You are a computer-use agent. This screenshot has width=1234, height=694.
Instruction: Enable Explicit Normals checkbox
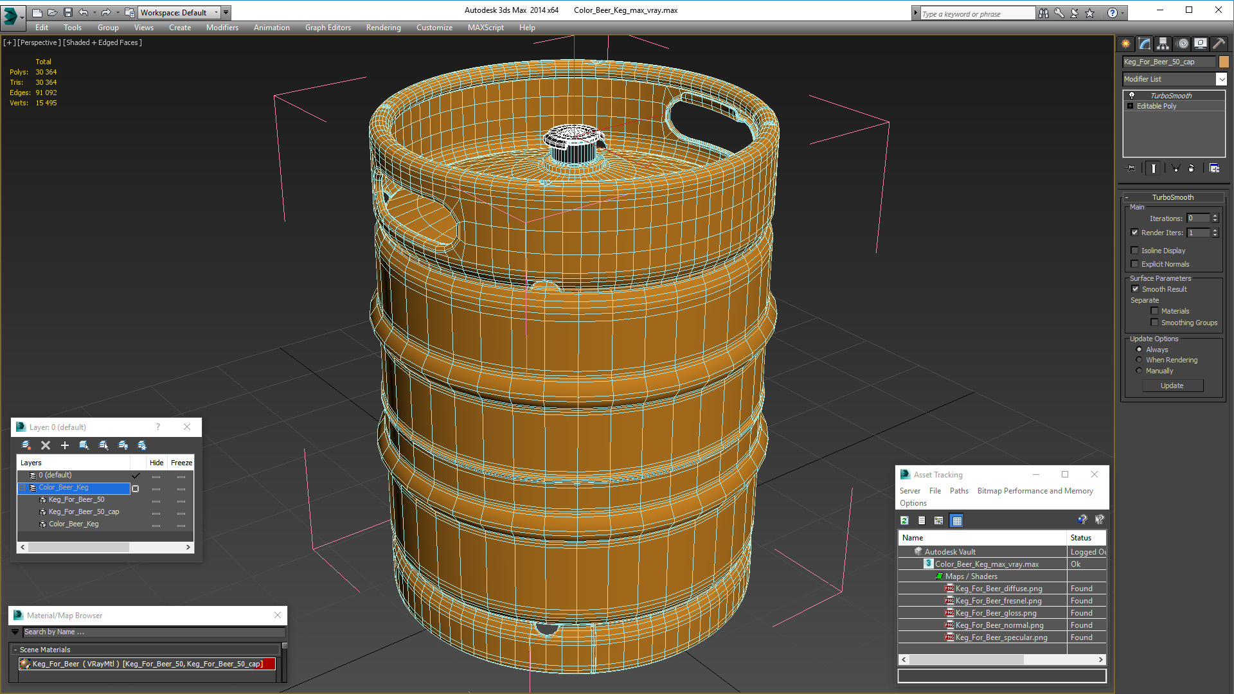(x=1134, y=264)
